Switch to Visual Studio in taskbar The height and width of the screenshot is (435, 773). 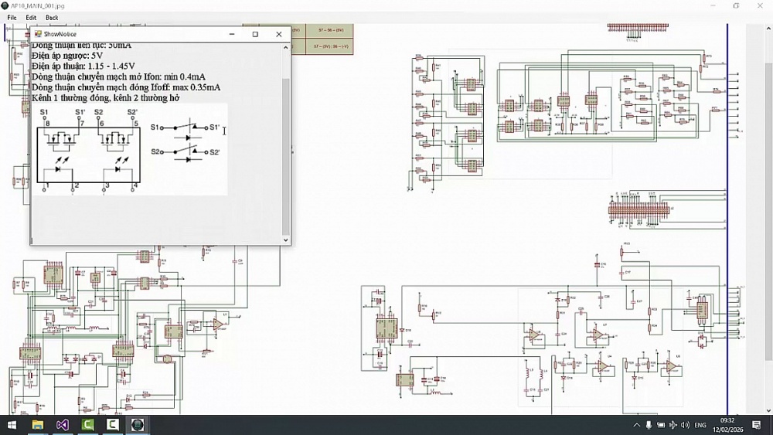(63, 425)
